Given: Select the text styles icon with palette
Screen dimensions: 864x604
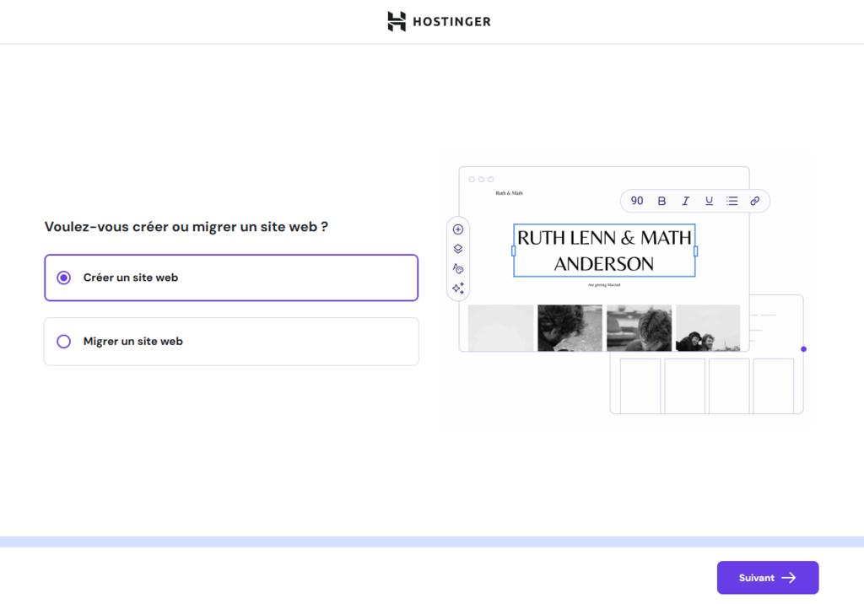Looking at the screenshot, I should [457, 268].
